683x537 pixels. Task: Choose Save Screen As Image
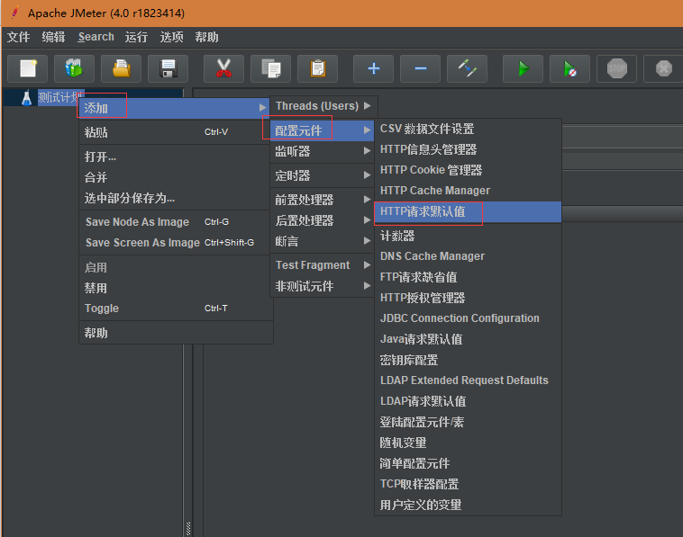pyautogui.click(x=176, y=243)
